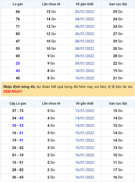Click the 15 lần cell in row 66
This screenshot has height=182, width=135.
[51, 12]
